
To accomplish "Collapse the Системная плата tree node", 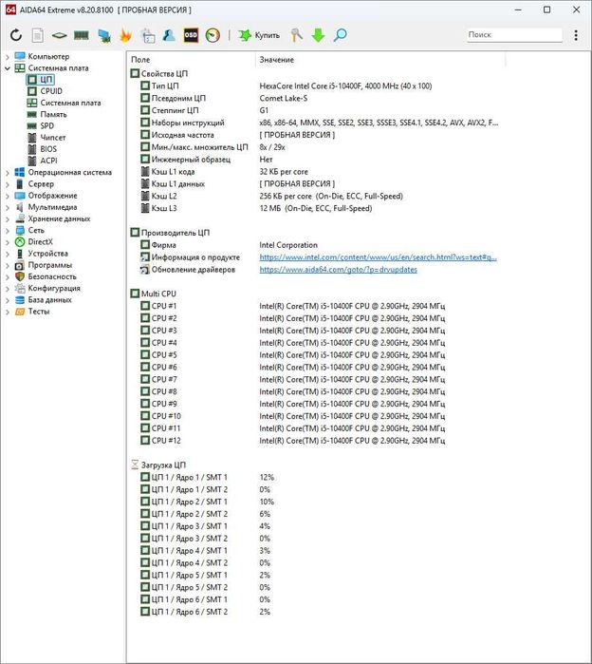I will pos(8,68).
